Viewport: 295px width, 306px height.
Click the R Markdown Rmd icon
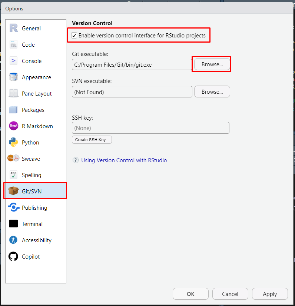click(x=14, y=126)
